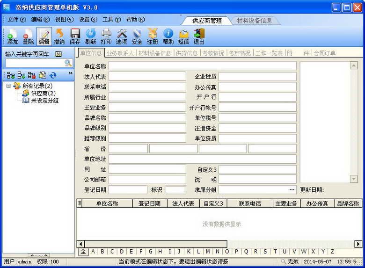Click the second tree toolbar icon (add sub-group)
Viewport: 365px width, 268px height.
[x=21, y=75]
